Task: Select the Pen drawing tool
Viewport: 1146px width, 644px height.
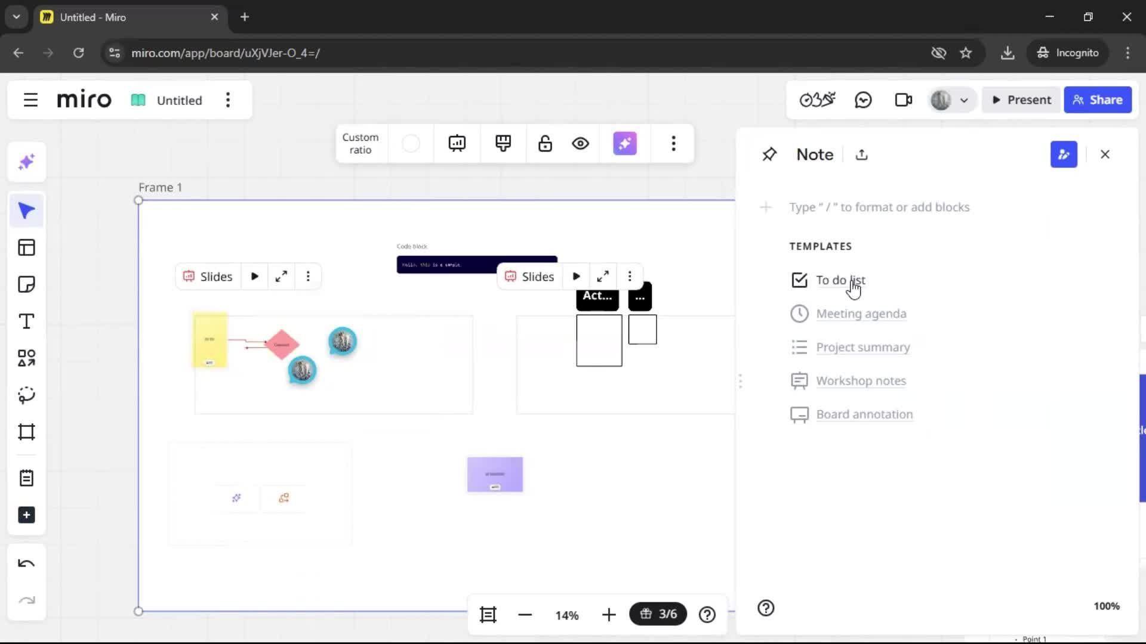Action: click(26, 395)
